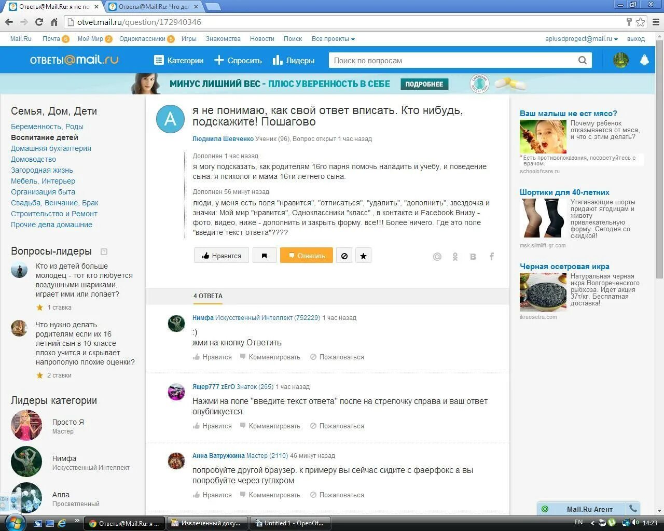
Task: Share question via VKontakte icon
Action: coord(473,256)
